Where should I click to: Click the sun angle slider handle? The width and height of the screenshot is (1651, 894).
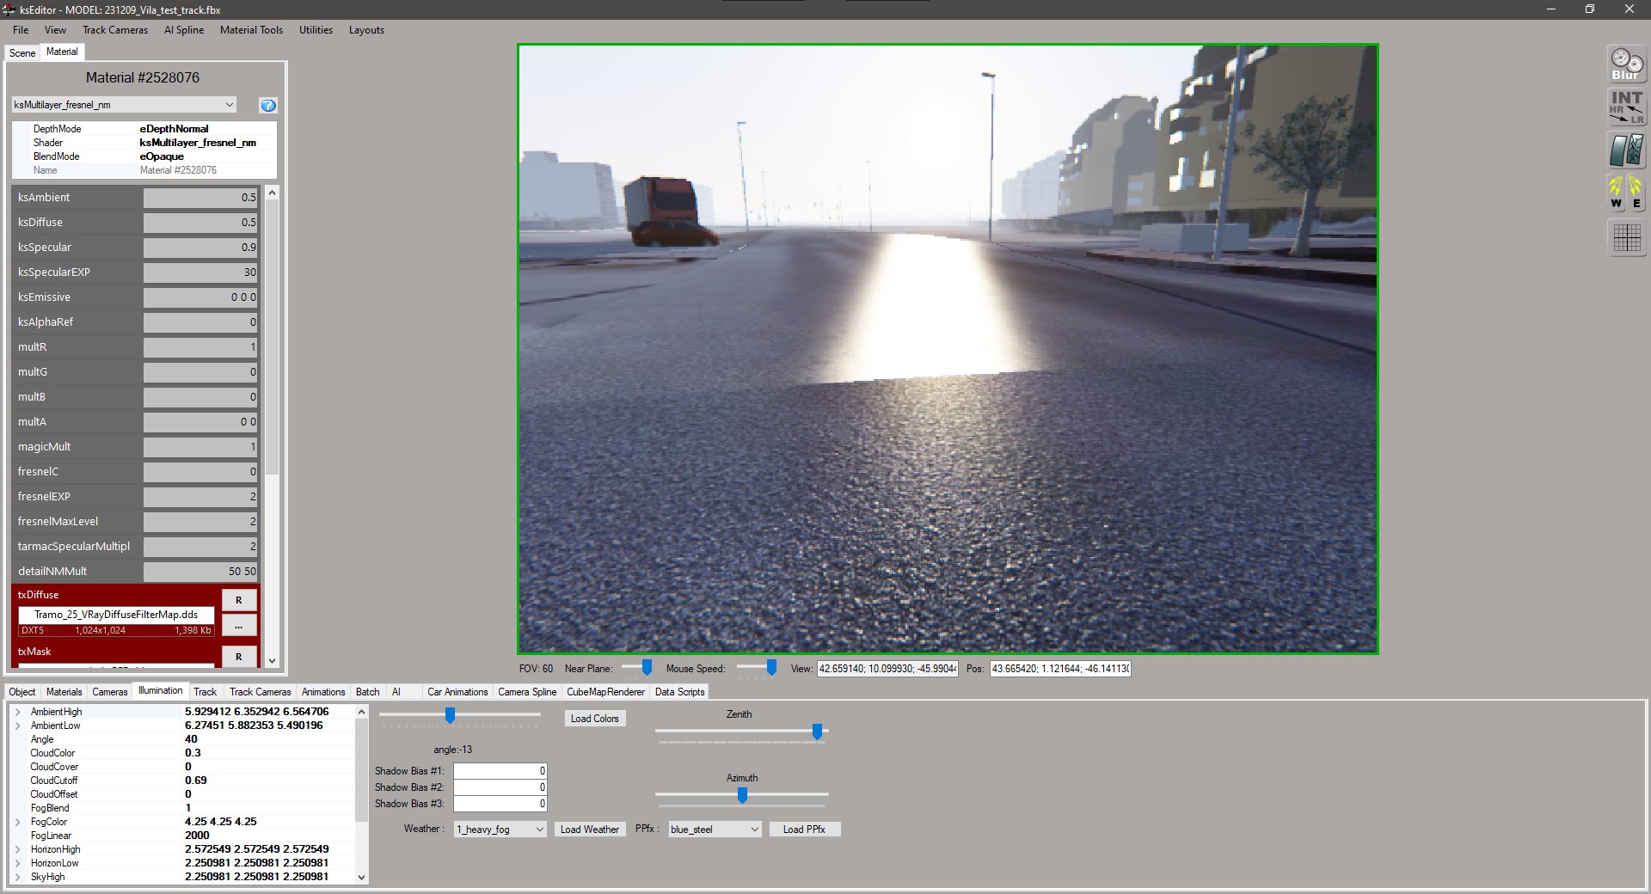click(x=450, y=715)
